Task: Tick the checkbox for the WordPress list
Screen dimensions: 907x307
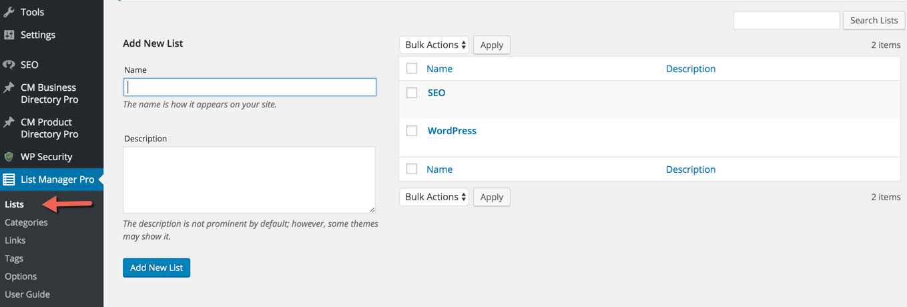Action: pos(412,131)
